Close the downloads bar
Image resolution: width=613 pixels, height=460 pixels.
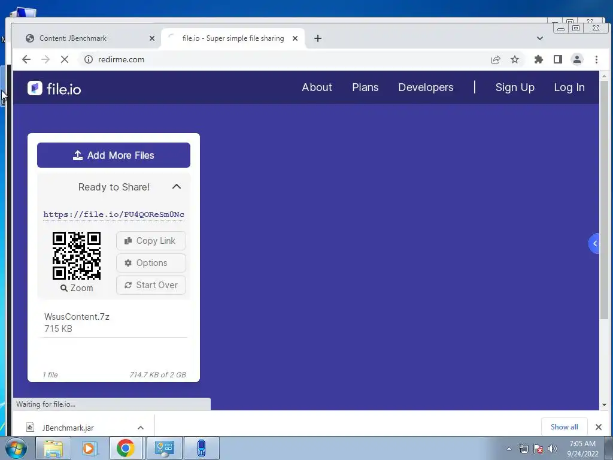[x=599, y=427]
